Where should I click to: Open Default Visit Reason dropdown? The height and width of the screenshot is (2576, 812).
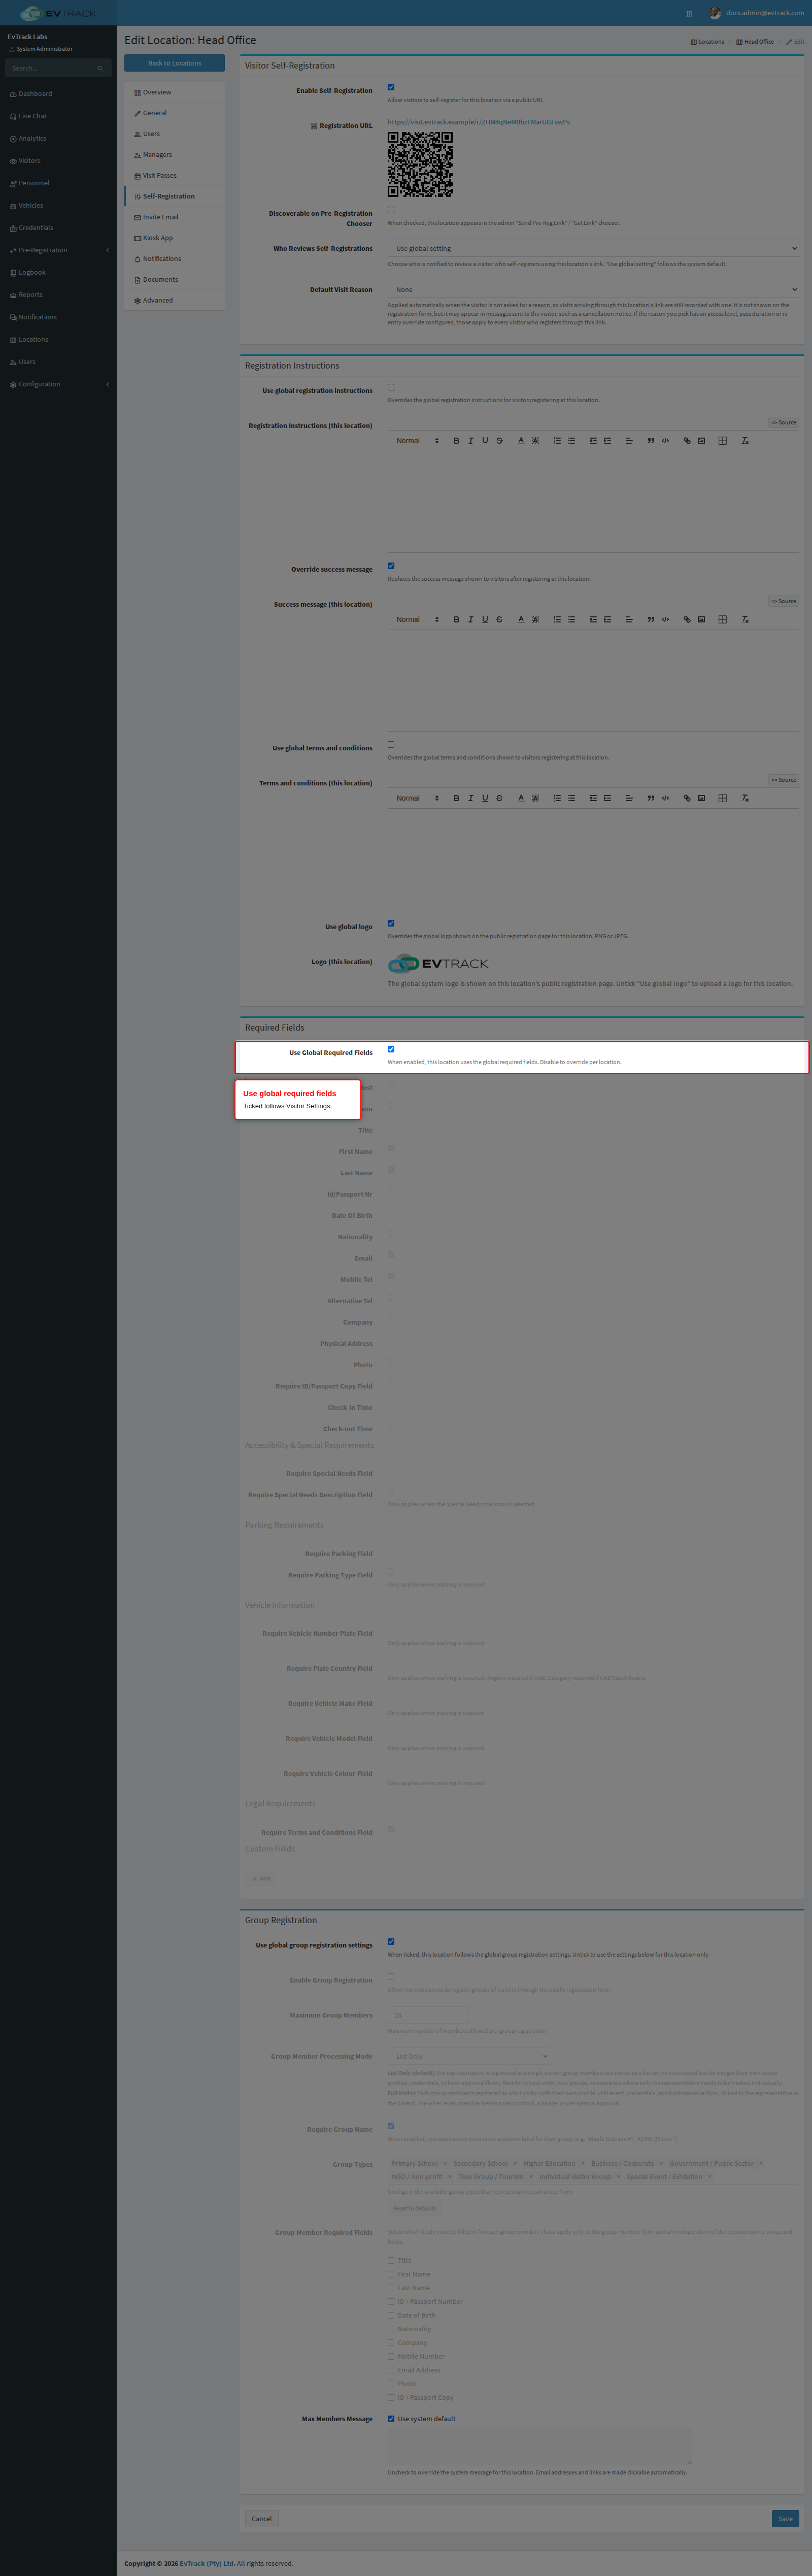593,290
